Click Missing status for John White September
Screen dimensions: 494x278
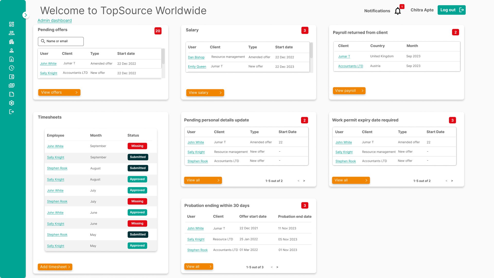(x=137, y=146)
